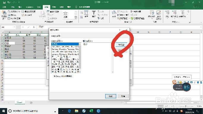Click Consolidate (合并计算)
The width and height of the screenshot is (203, 114).
(136, 12)
